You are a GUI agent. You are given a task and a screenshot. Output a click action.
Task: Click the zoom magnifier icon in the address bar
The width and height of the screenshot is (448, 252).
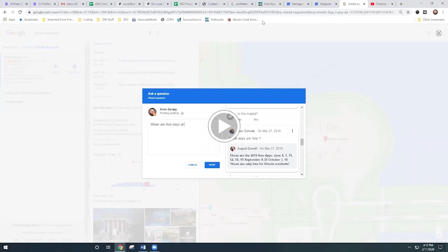[x=401, y=12]
